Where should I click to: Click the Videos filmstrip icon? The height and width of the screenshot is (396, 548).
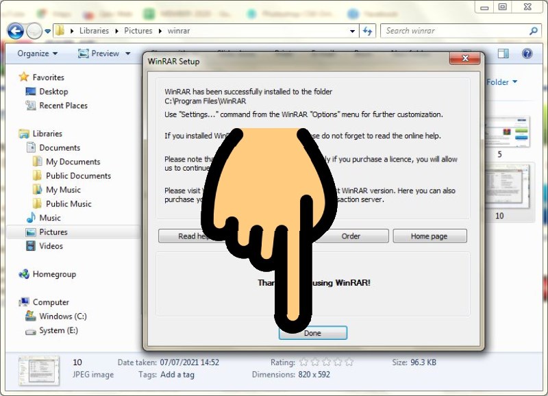click(31, 246)
